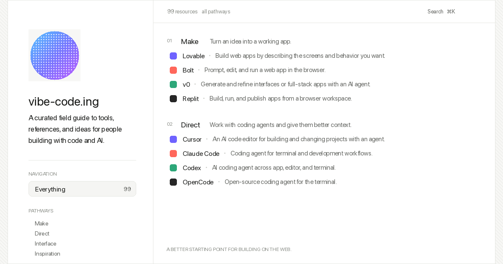
Task: Click the green v0 icon square
Action: 173,84
